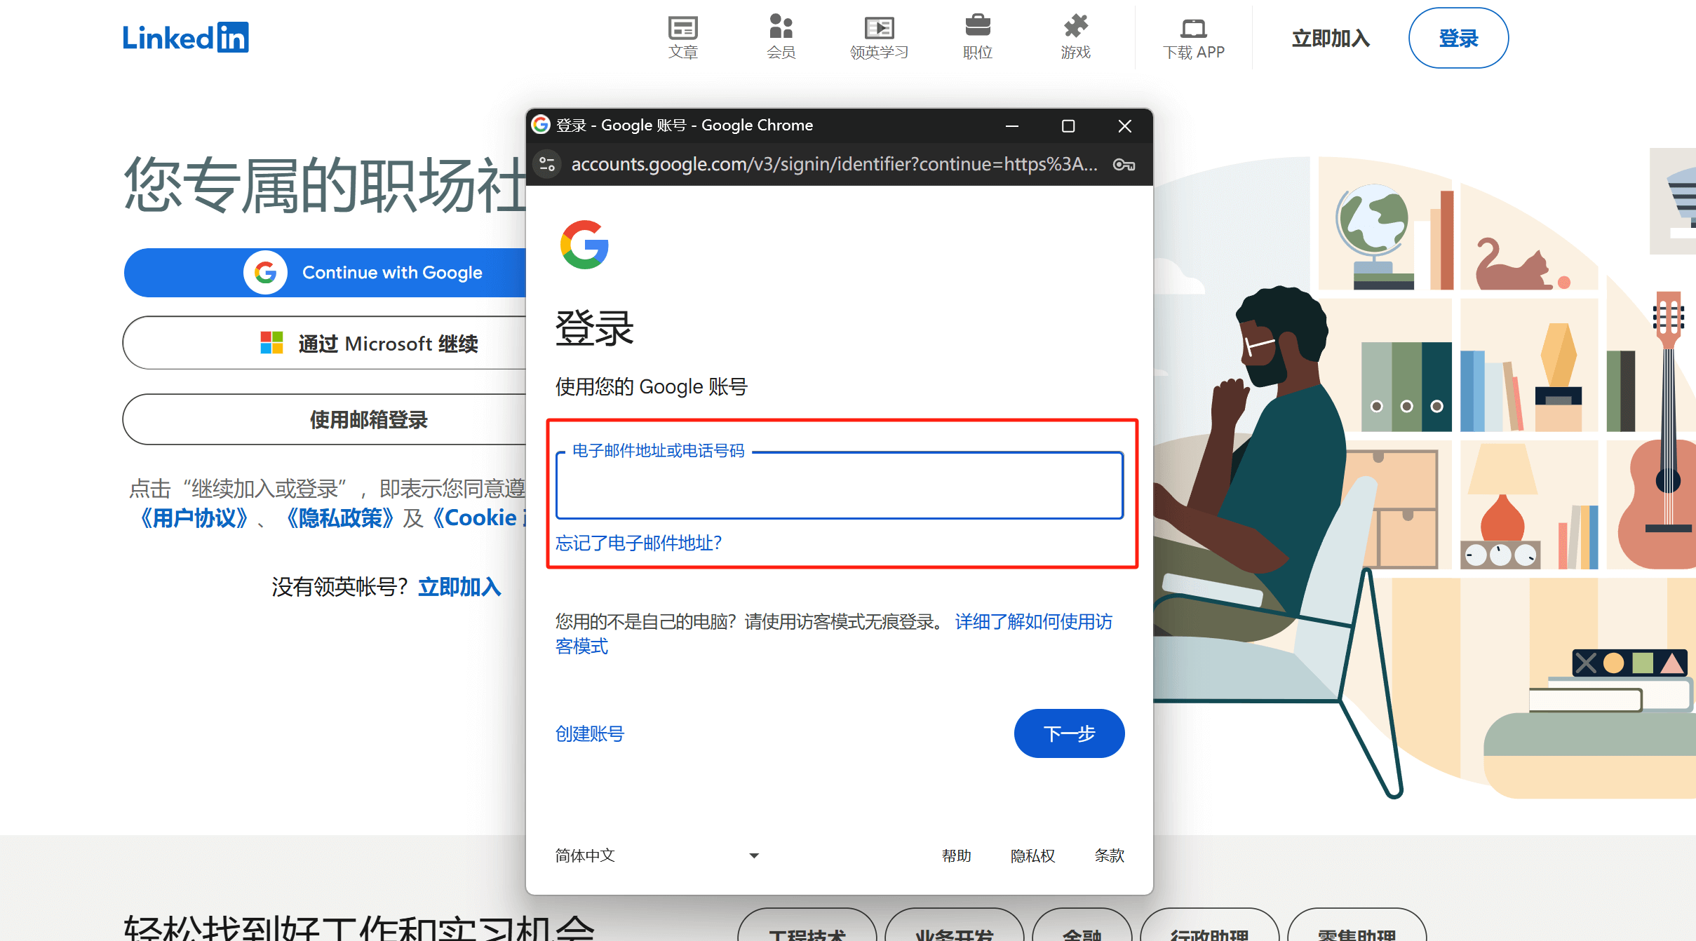Click the Google favicon in the popup title bar
Viewport: 1696px width, 941px height.
540,126
